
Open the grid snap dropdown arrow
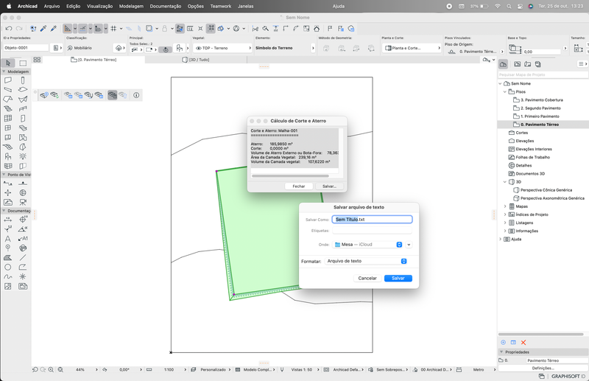[121, 29]
